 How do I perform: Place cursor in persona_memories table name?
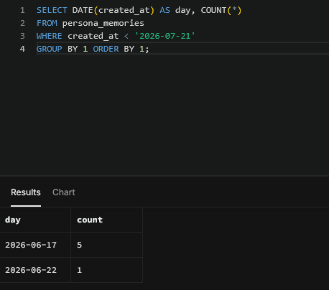pos(103,23)
